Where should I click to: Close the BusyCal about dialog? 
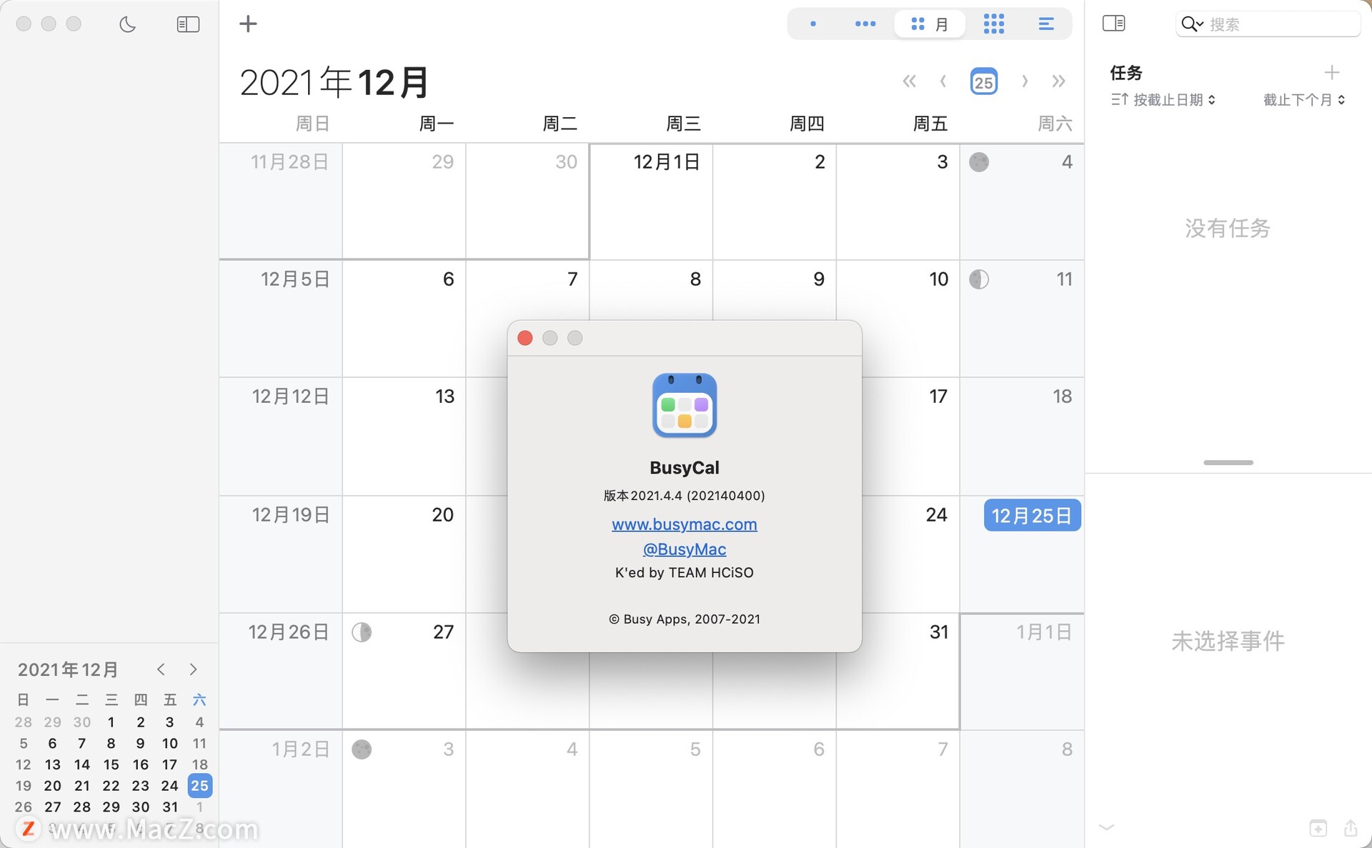(525, 338)
